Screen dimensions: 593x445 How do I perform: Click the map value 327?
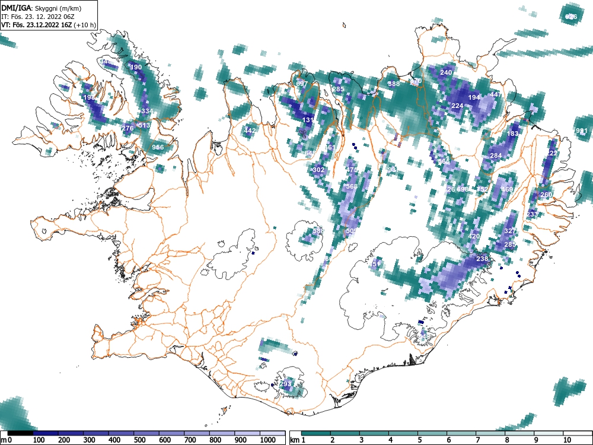[510, 231]
